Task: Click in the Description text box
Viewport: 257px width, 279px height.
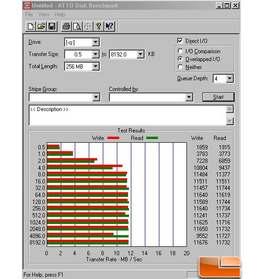Action: click(x=128, y=115)
